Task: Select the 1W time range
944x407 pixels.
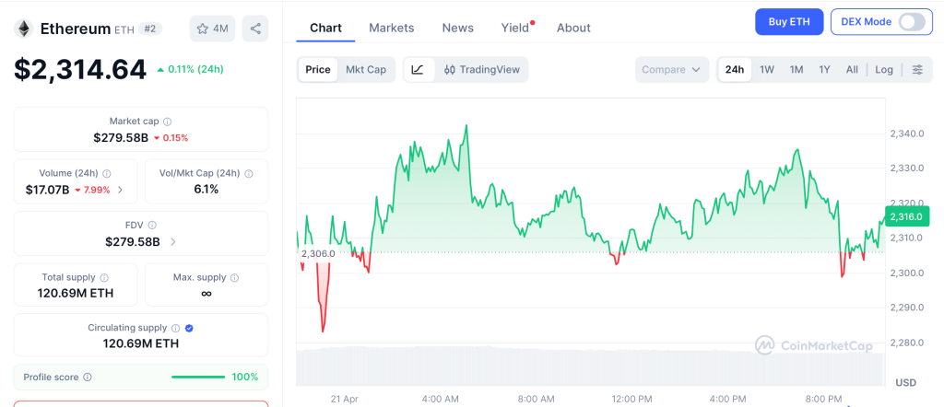Action: point(766,70)
